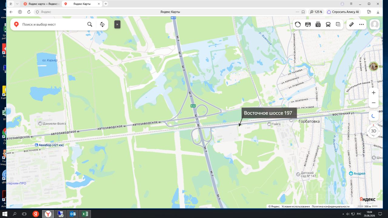388x218 pixels.
Task: Select the Тайга place marker
Action: click(x=274, y=124)
